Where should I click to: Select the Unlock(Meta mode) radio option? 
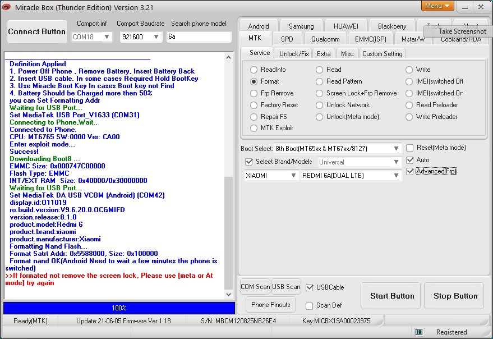tap(319, 117)
